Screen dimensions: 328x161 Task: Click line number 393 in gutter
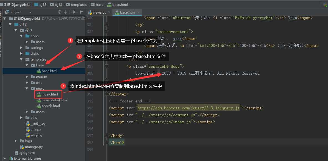pos(90,108)
